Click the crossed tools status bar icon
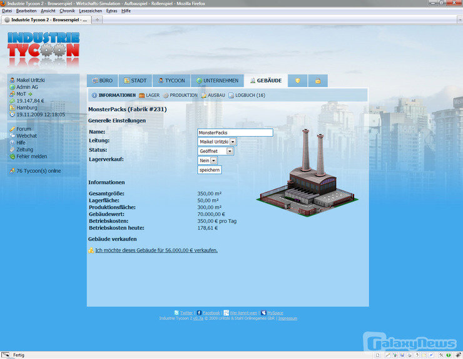Image resolution: width=463 pixels, height=359 pixels. coord(441,355)
